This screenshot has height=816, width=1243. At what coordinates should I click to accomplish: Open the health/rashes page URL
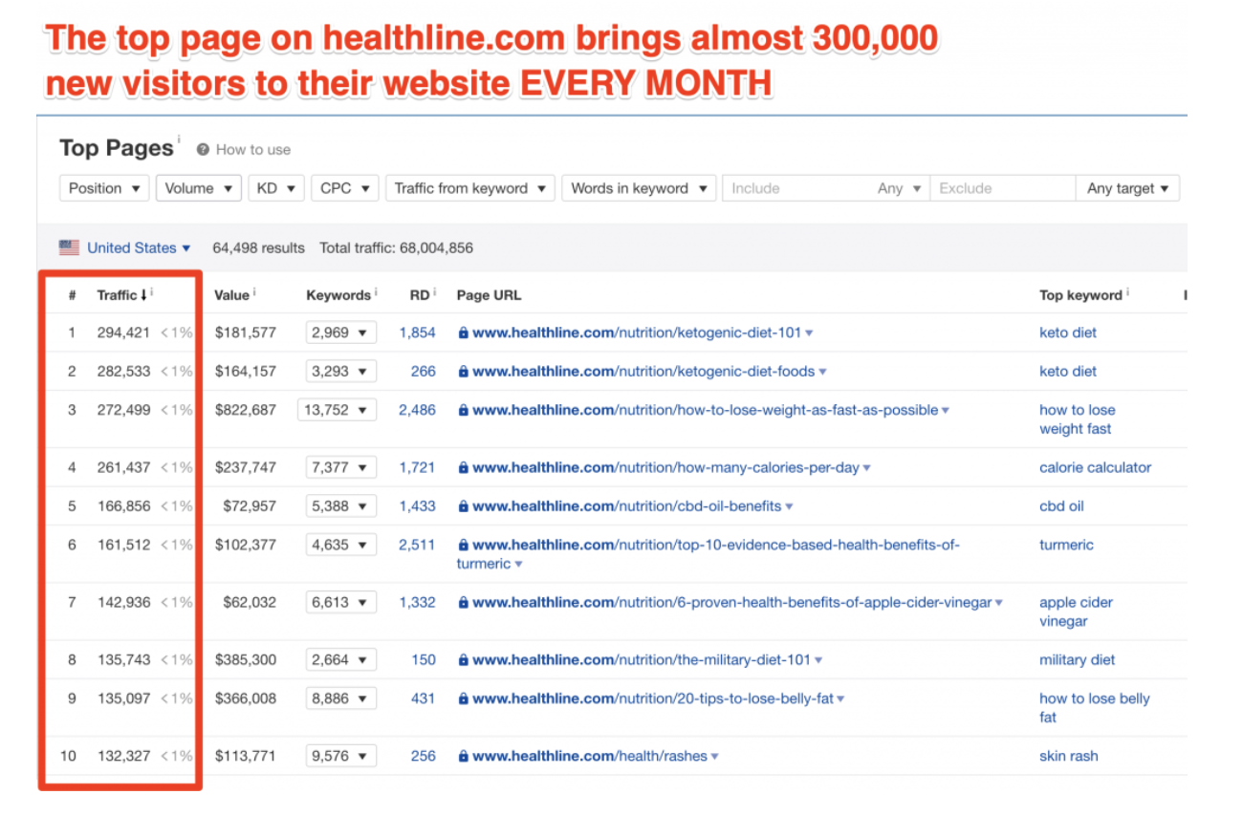coord(589,756)
